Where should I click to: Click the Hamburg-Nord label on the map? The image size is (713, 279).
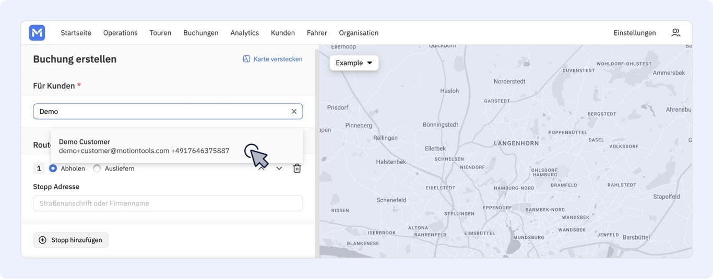(x=514, y=188)
